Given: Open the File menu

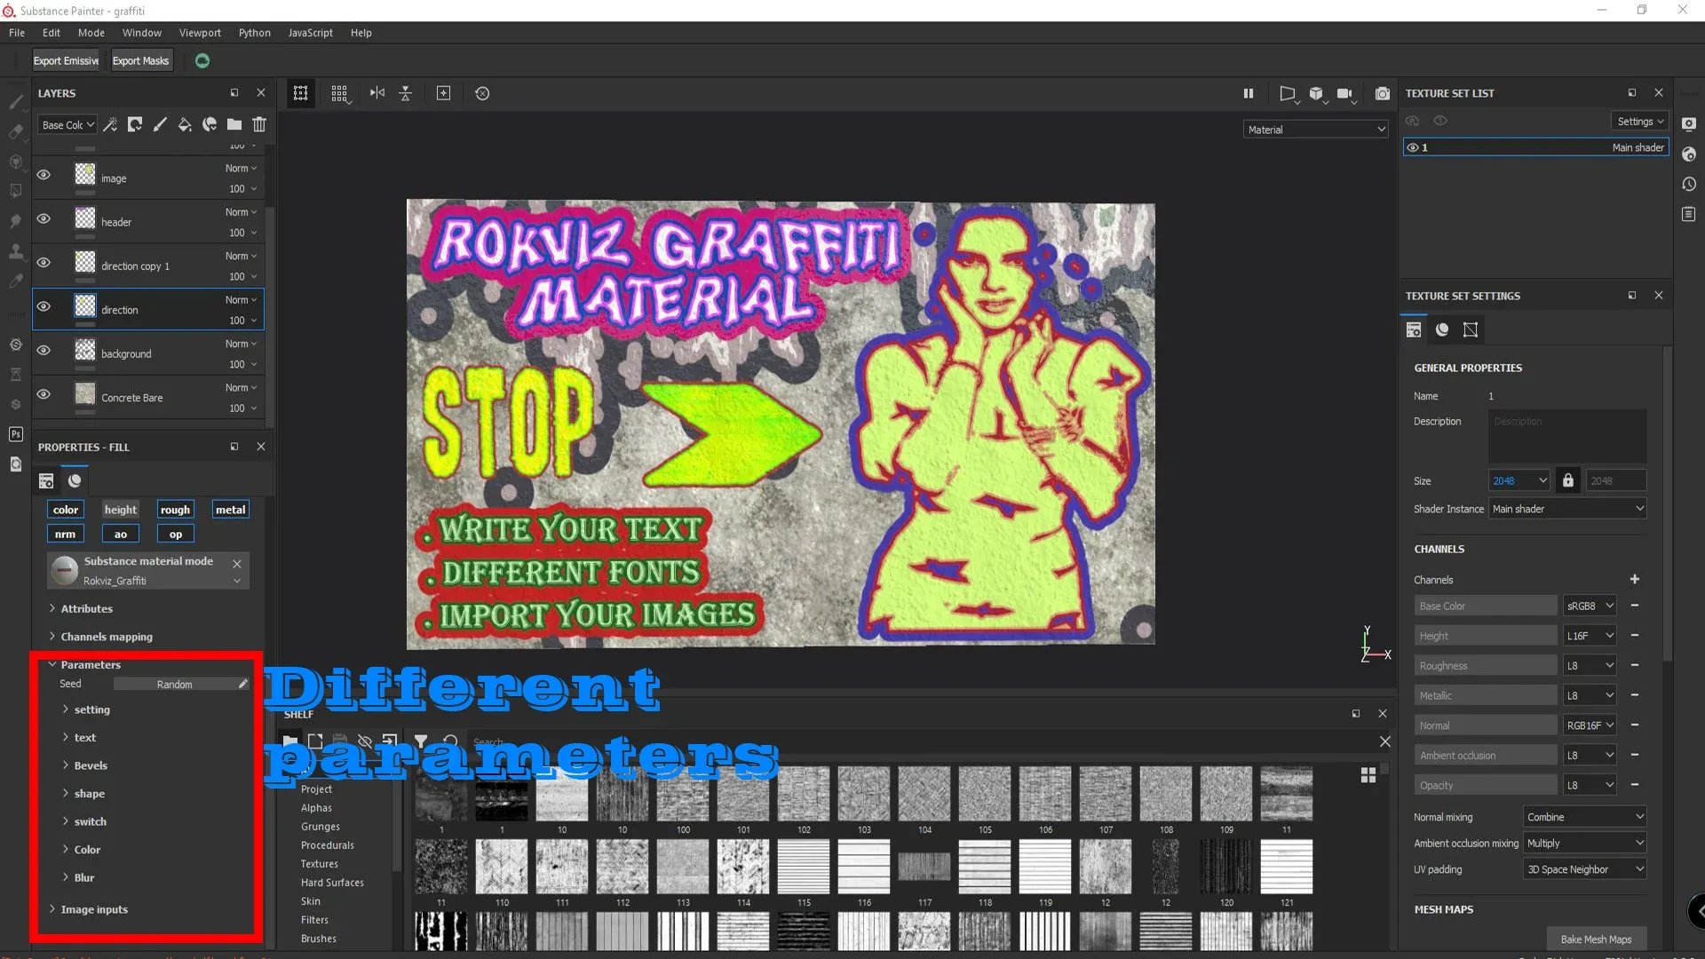Looking at the screenshot, I should click(x=17, y=33).
